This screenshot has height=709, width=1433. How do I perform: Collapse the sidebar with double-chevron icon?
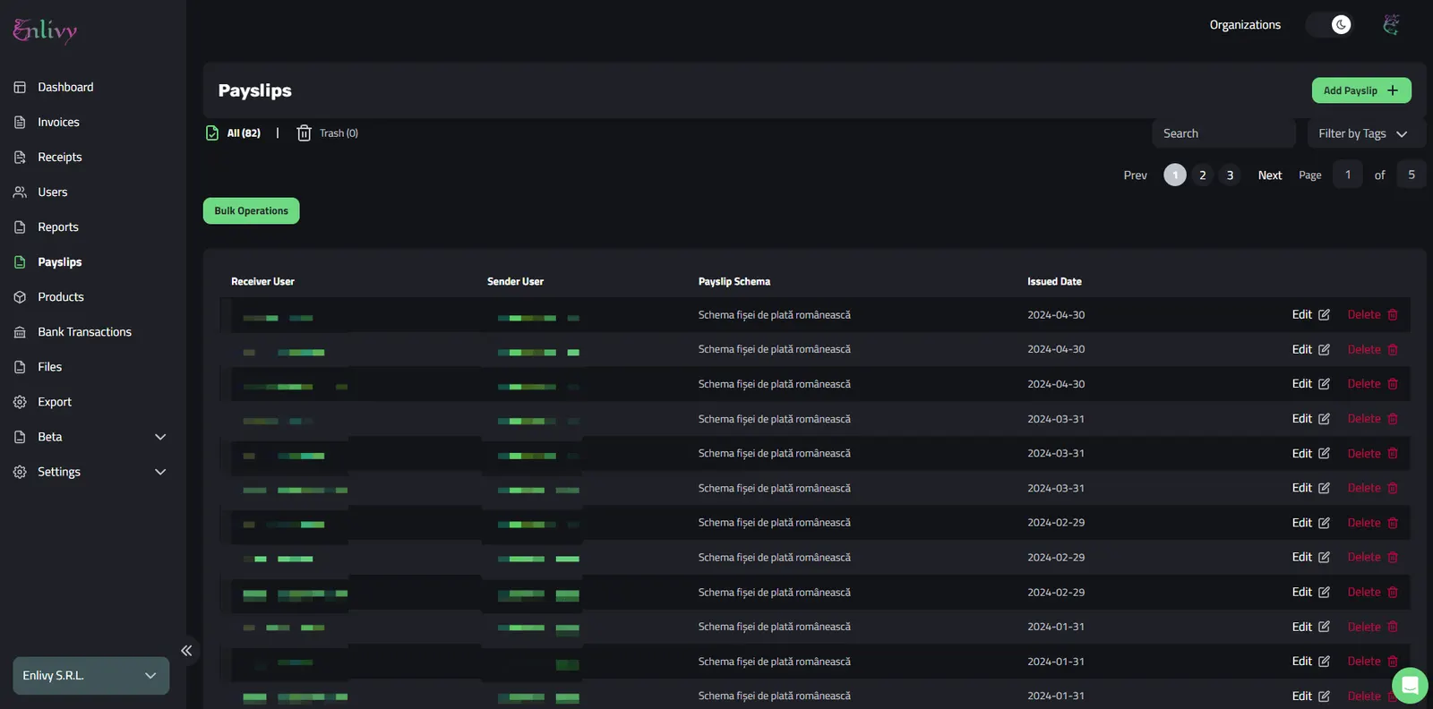pos(186,651)
